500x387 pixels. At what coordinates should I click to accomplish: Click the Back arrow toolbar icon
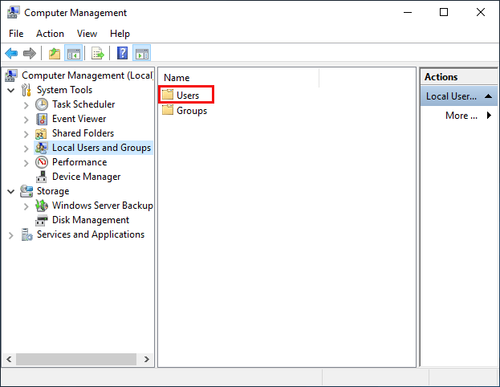tap(11, 53)
